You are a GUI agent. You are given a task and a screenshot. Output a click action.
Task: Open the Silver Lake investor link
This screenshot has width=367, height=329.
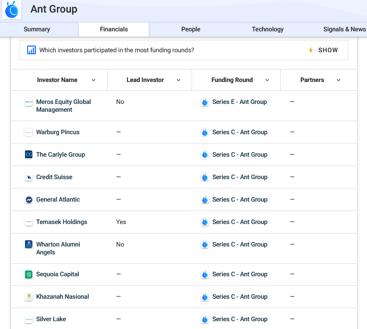click(x=51, y=319)
